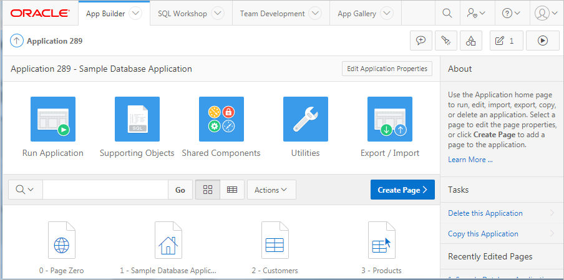Open Supporting Objects icon
The image size is (564, 280).
(137, 119)
